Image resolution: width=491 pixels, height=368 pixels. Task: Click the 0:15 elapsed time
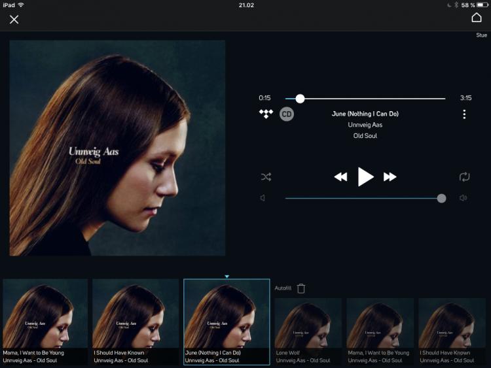(264, 98)
